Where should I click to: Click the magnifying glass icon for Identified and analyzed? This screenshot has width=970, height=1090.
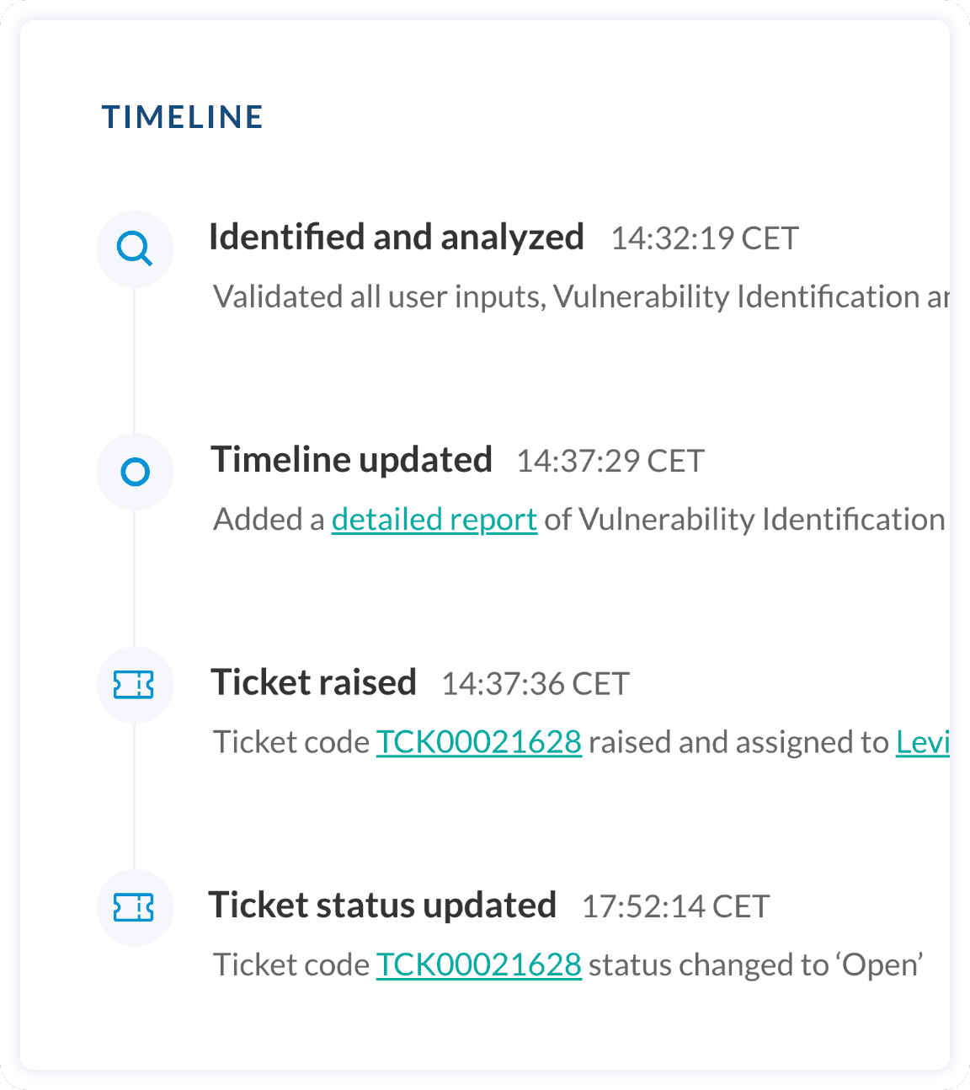point(135,249)
